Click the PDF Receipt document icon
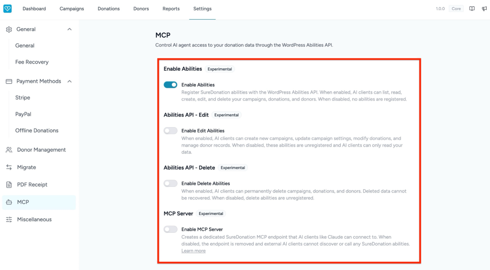Screen dimensions: 490x270 9,185
